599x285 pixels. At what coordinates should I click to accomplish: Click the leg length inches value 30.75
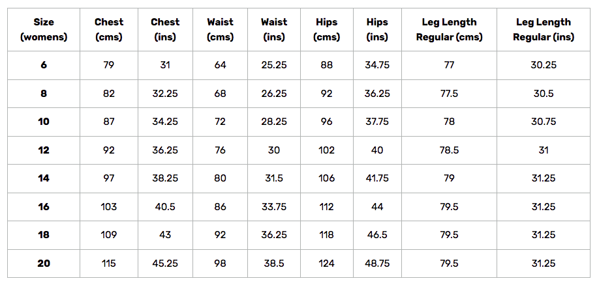(544, 122)
